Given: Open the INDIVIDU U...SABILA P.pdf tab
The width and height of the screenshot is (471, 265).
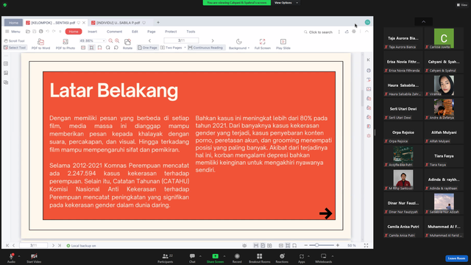Looking at the screenshot, I should (118, 23).
